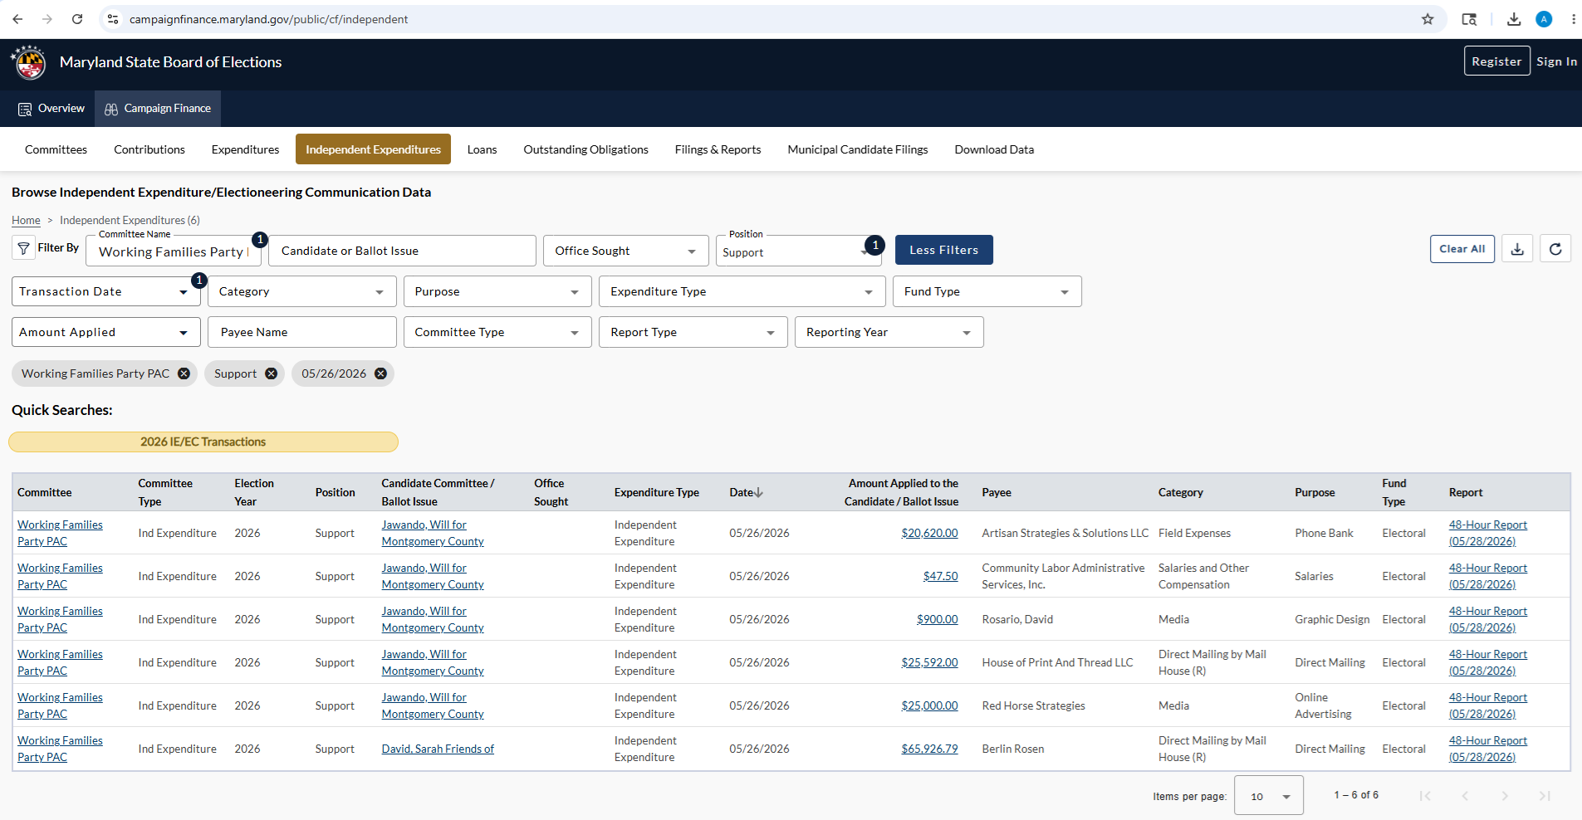
Task: Click the browser forward arrow
Action: 47,19
